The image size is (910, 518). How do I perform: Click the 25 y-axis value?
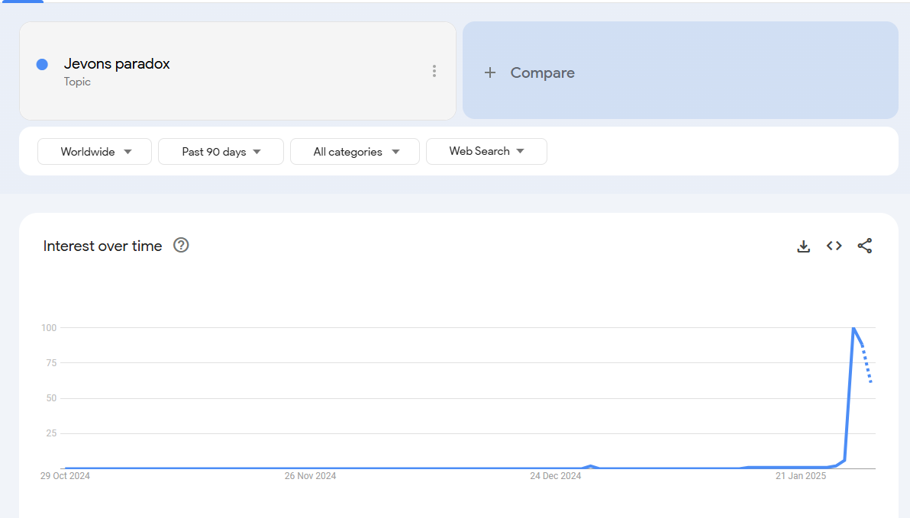point(51,433)
